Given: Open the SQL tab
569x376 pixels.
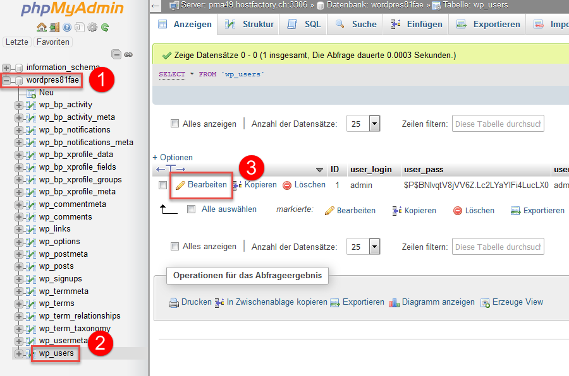Looking at the screenshot, I should point(303,24).
